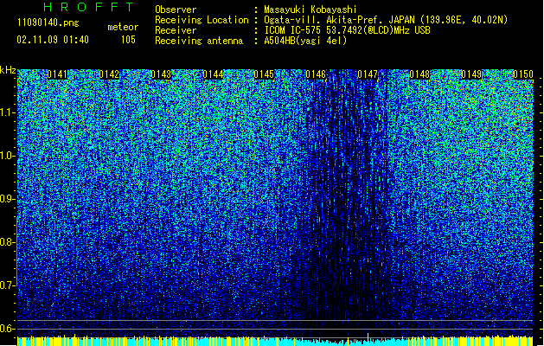Click the 0.8 frequency axis label
Screen dimensions: 544x346
coord(8,242)
